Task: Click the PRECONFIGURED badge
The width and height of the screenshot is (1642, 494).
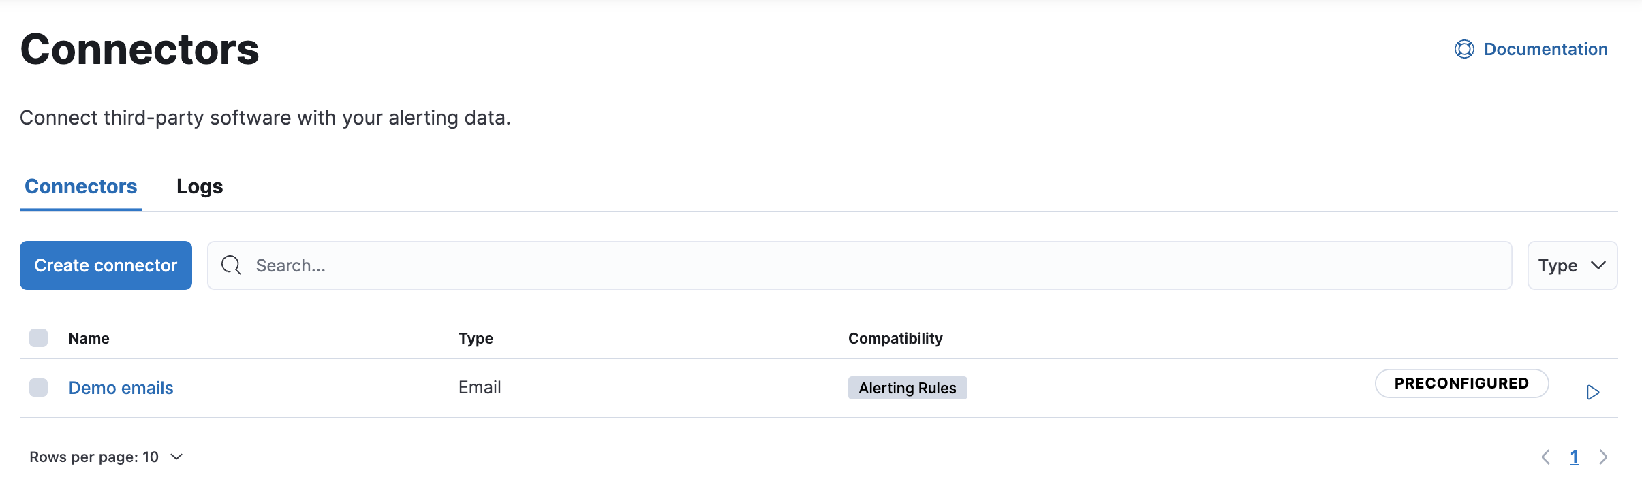Action: [x=1461, y=384]
